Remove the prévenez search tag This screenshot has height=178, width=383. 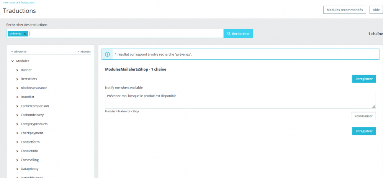click(x=25, y=34)
